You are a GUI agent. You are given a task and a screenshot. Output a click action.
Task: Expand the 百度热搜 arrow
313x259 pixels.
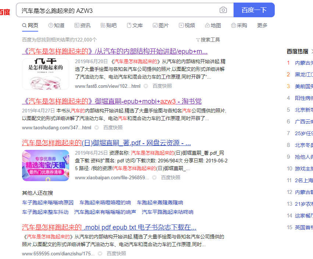click(312, 51)
